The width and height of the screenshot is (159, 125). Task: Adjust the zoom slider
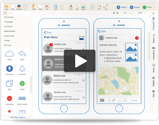[x=125, y=13]
